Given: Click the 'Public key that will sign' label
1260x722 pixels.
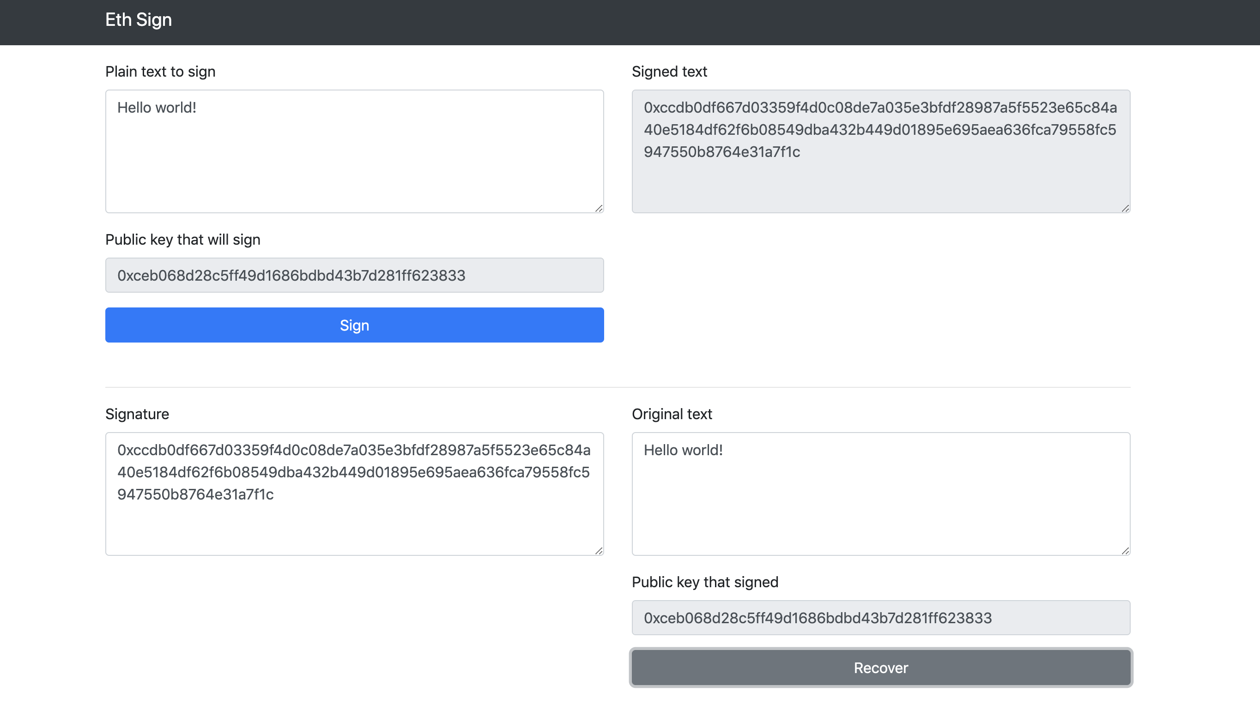Looking at the screenshot, I should [182, 240].
